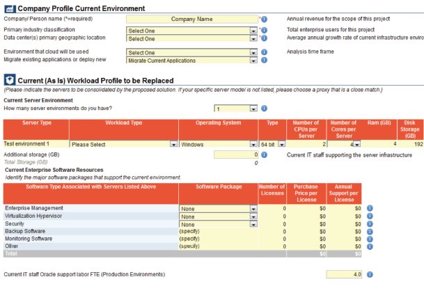Open info icon for Environment that cloud will be used
Image resolution: width=424 pixels, height=293 pixels.
[x=264, y=52]
